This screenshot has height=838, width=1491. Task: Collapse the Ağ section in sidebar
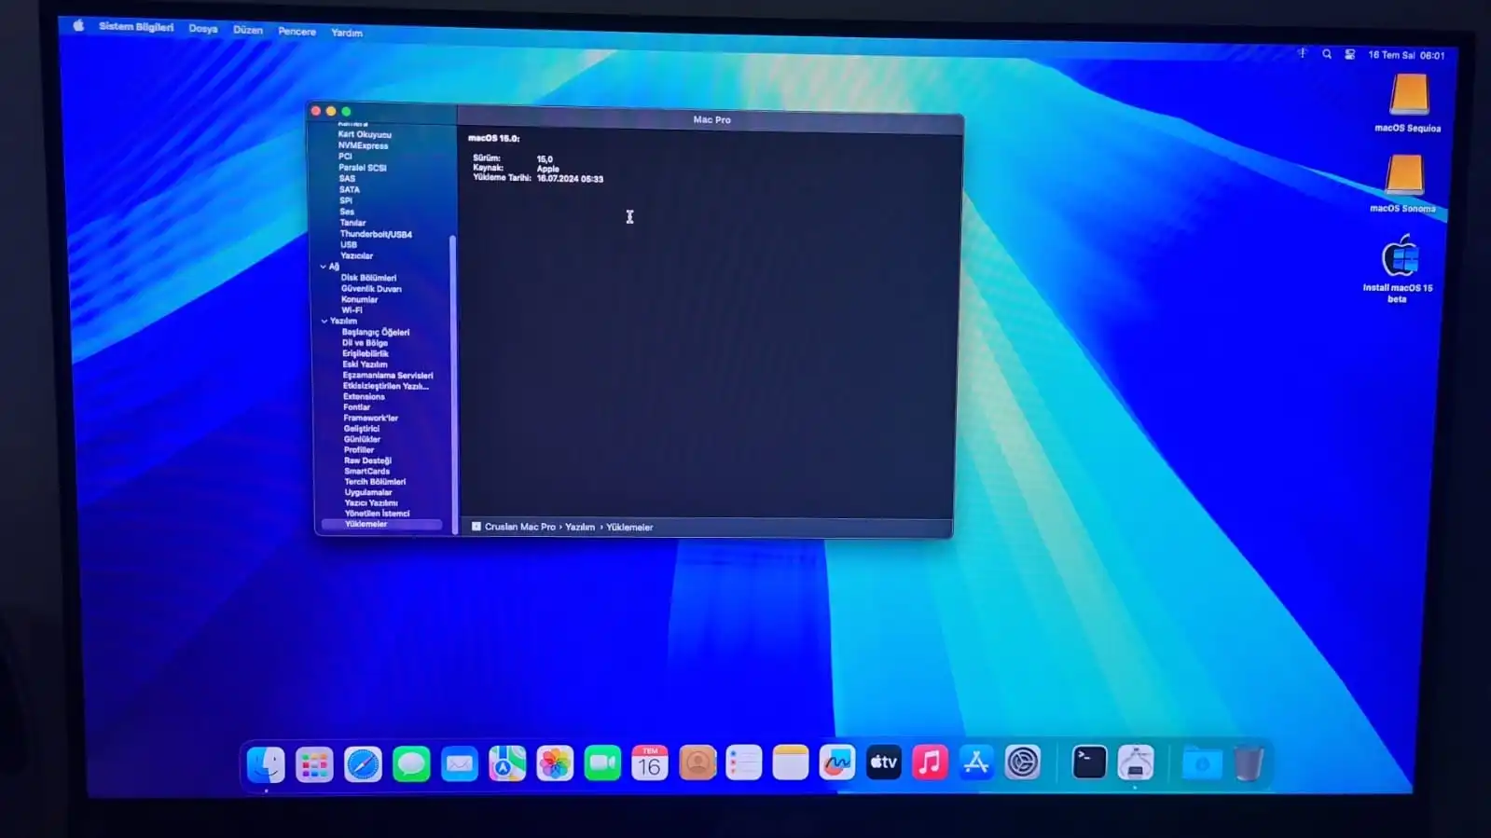pos(324,267)
